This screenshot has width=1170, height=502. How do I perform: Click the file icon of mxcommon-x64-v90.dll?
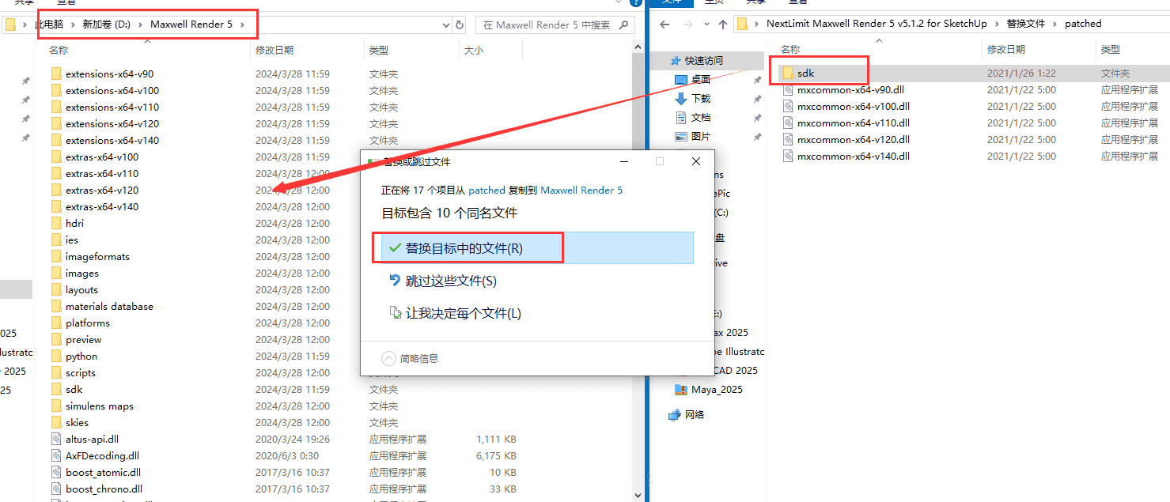click(x=787, y=89)
